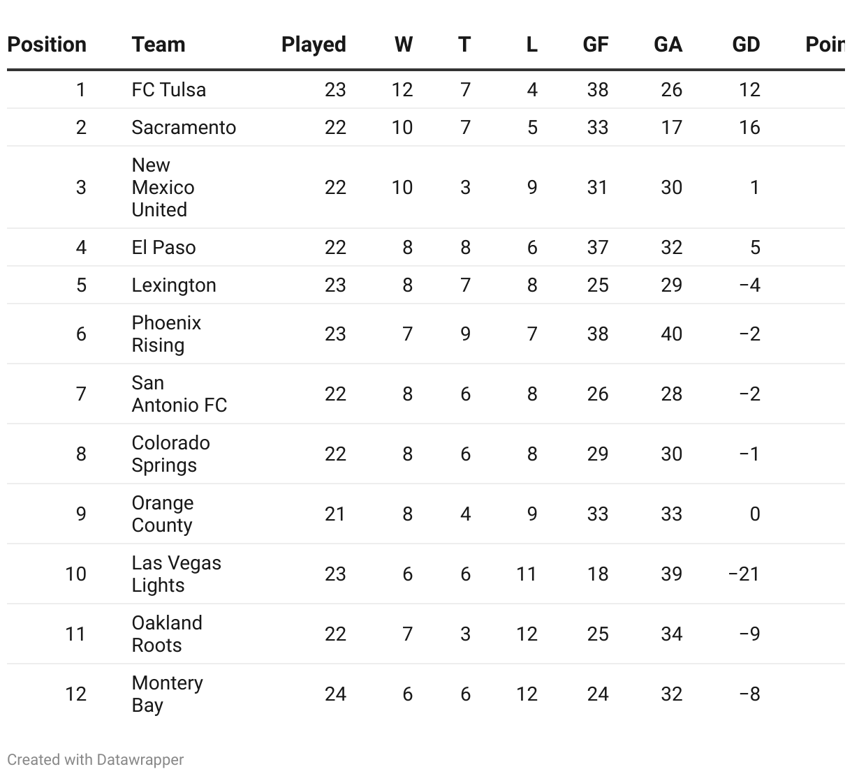Open the Created with Datawrapper link
Image resolution: width=852 pixels, height=776 pixels.
[96, 759]
